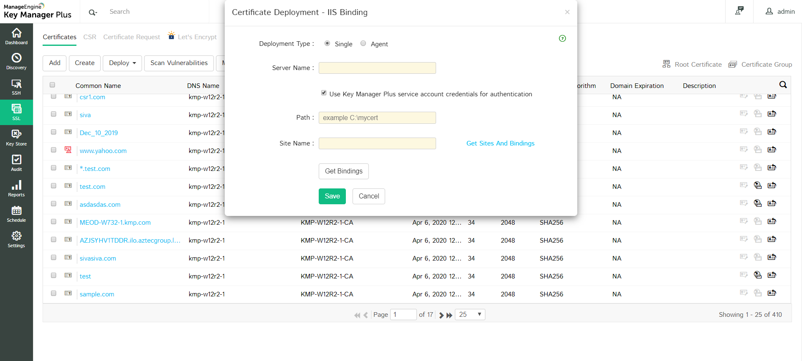Go to Discovery in the sidebar
Image resolution: width=802 pixels, height=361 pixels.
[x=16, y=61]
